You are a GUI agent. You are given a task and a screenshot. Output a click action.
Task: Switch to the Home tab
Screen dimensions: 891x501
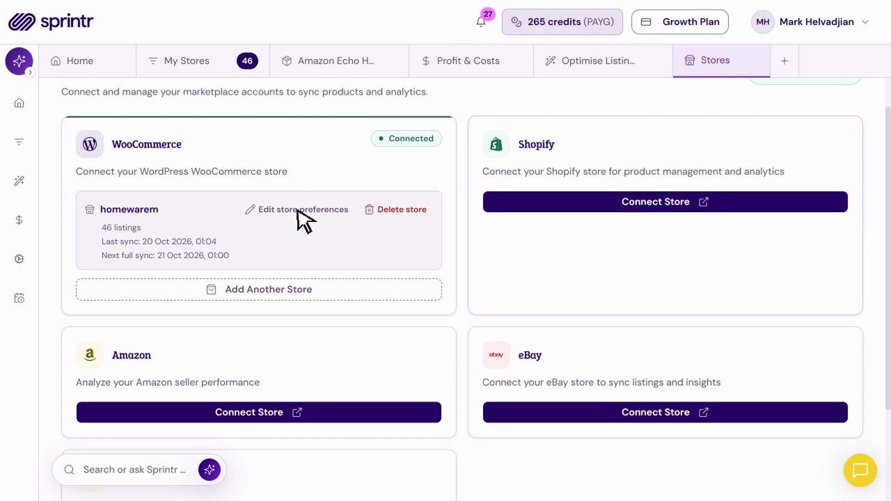pyautogui.click(x=87, y=61)
